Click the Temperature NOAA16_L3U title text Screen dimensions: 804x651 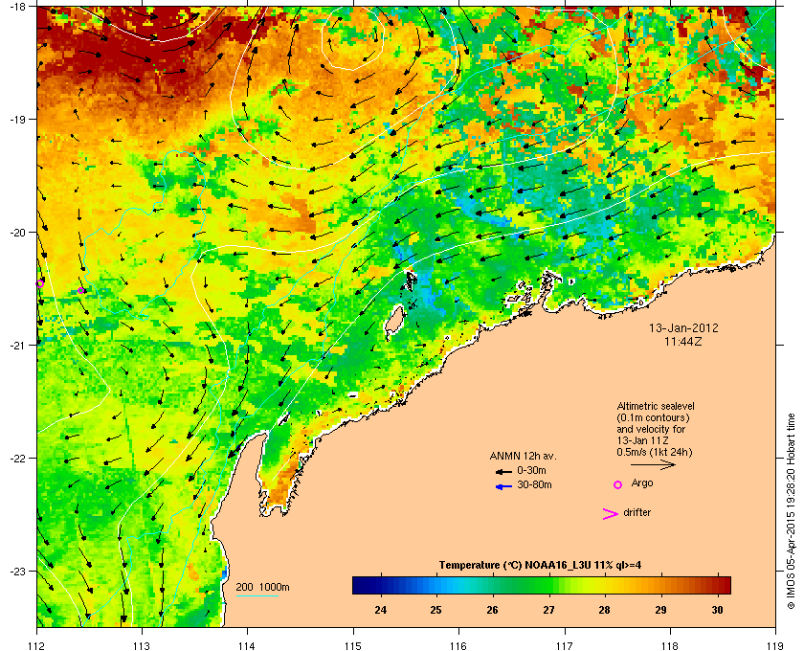click(540, 566)
